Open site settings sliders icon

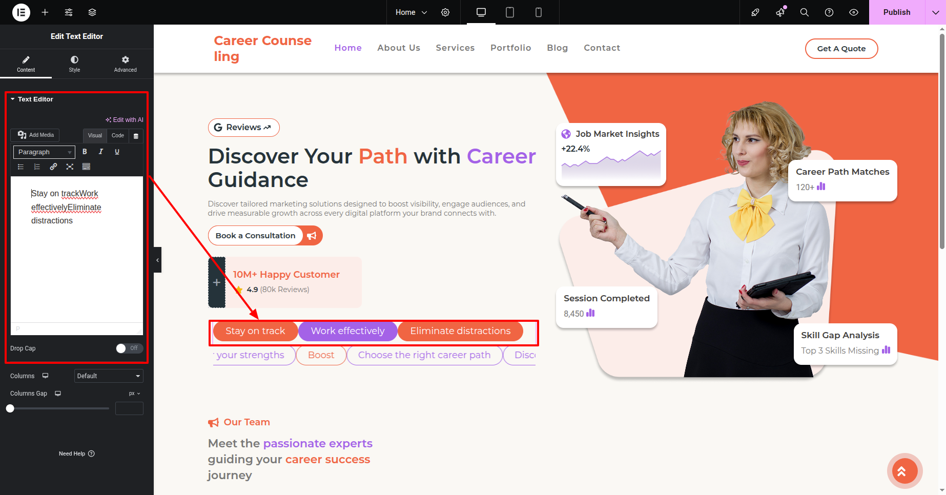[69, 12]
